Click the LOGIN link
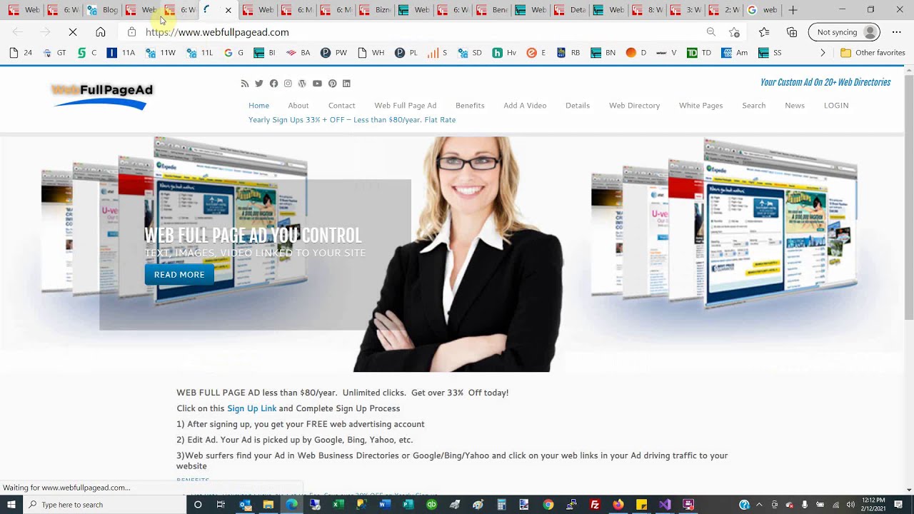This screenshot has height=514, width=914. (836, 106)
